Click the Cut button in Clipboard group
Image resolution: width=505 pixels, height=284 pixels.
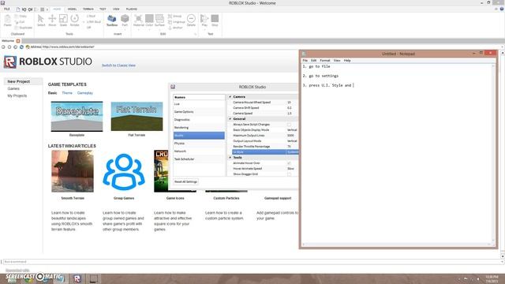20,22
